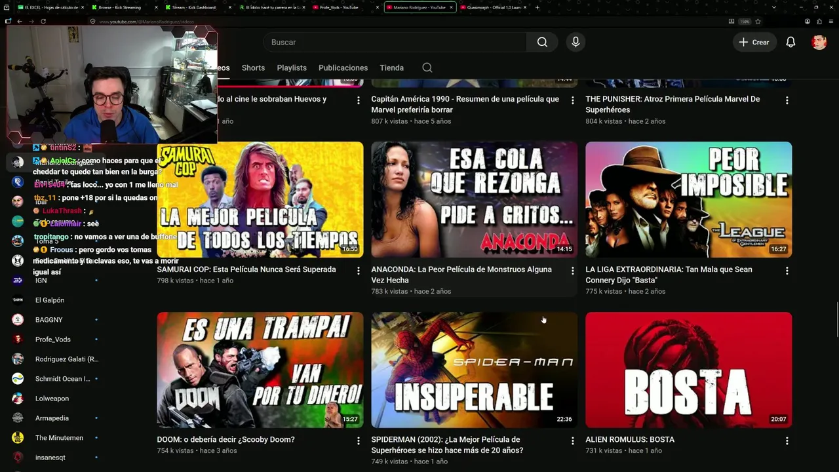839x472 pixels.
Task: Play the Doom 'Es una trampa' thumbnail
Action: [x=260, y=370]
